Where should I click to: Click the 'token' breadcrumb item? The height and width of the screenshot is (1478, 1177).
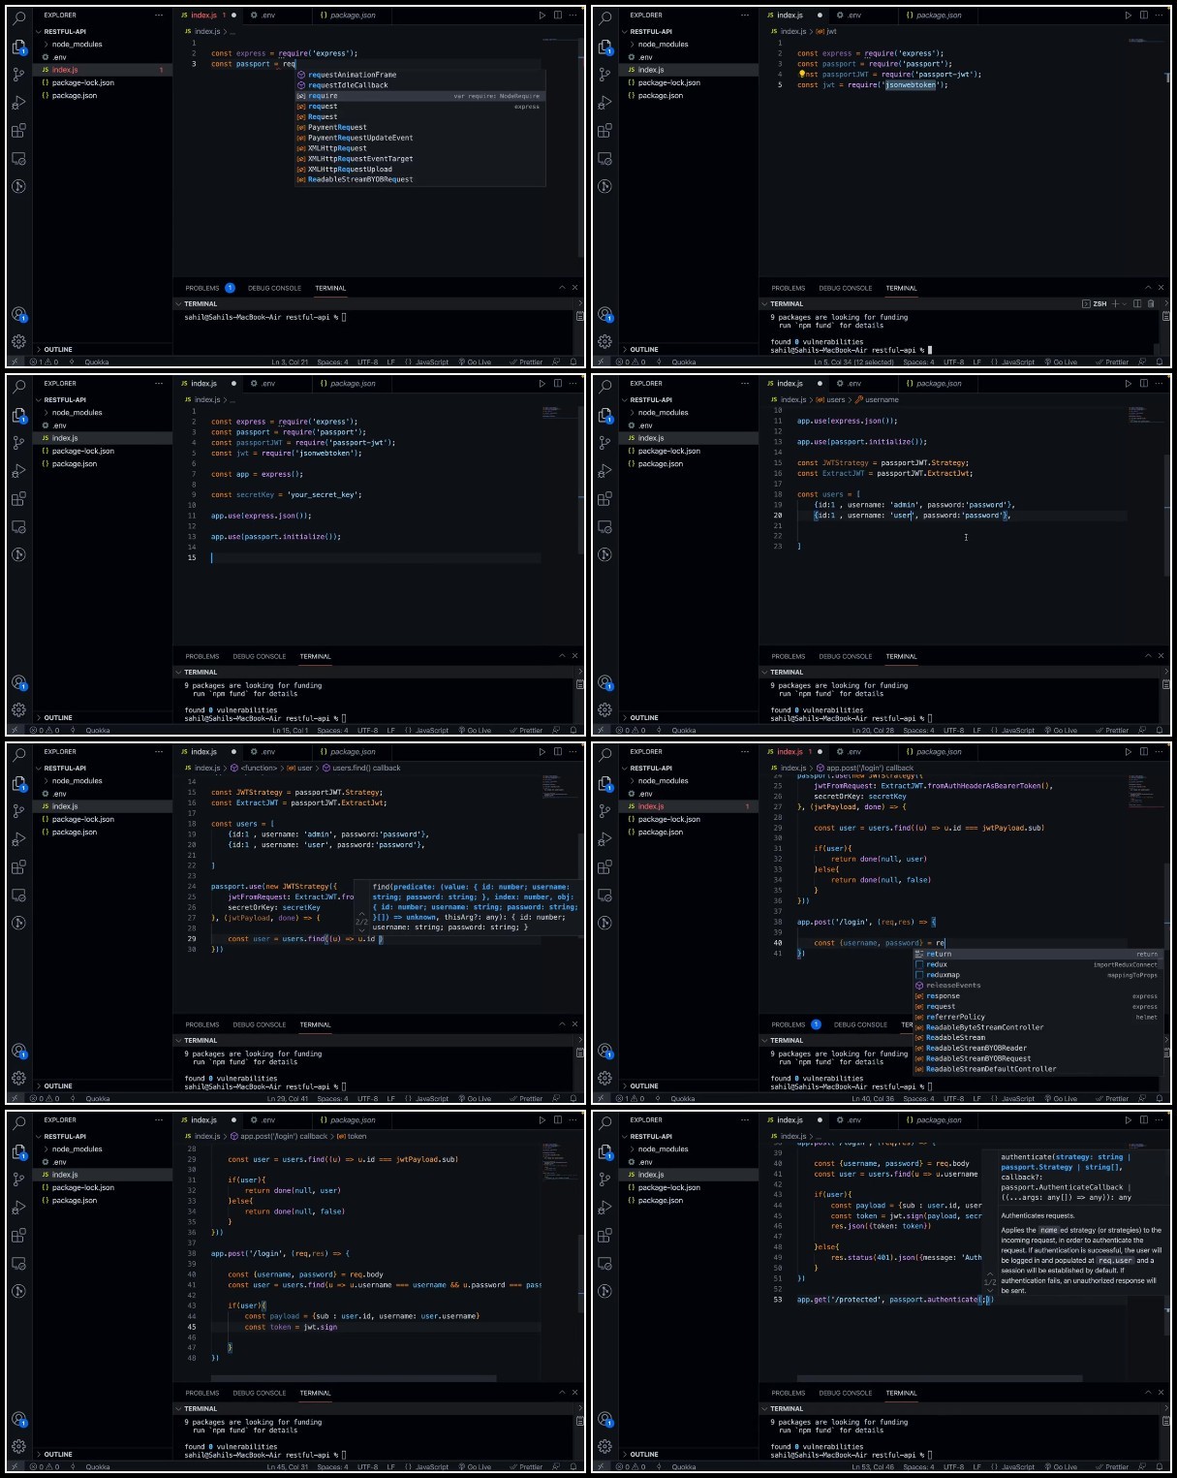pos(353,1136)
